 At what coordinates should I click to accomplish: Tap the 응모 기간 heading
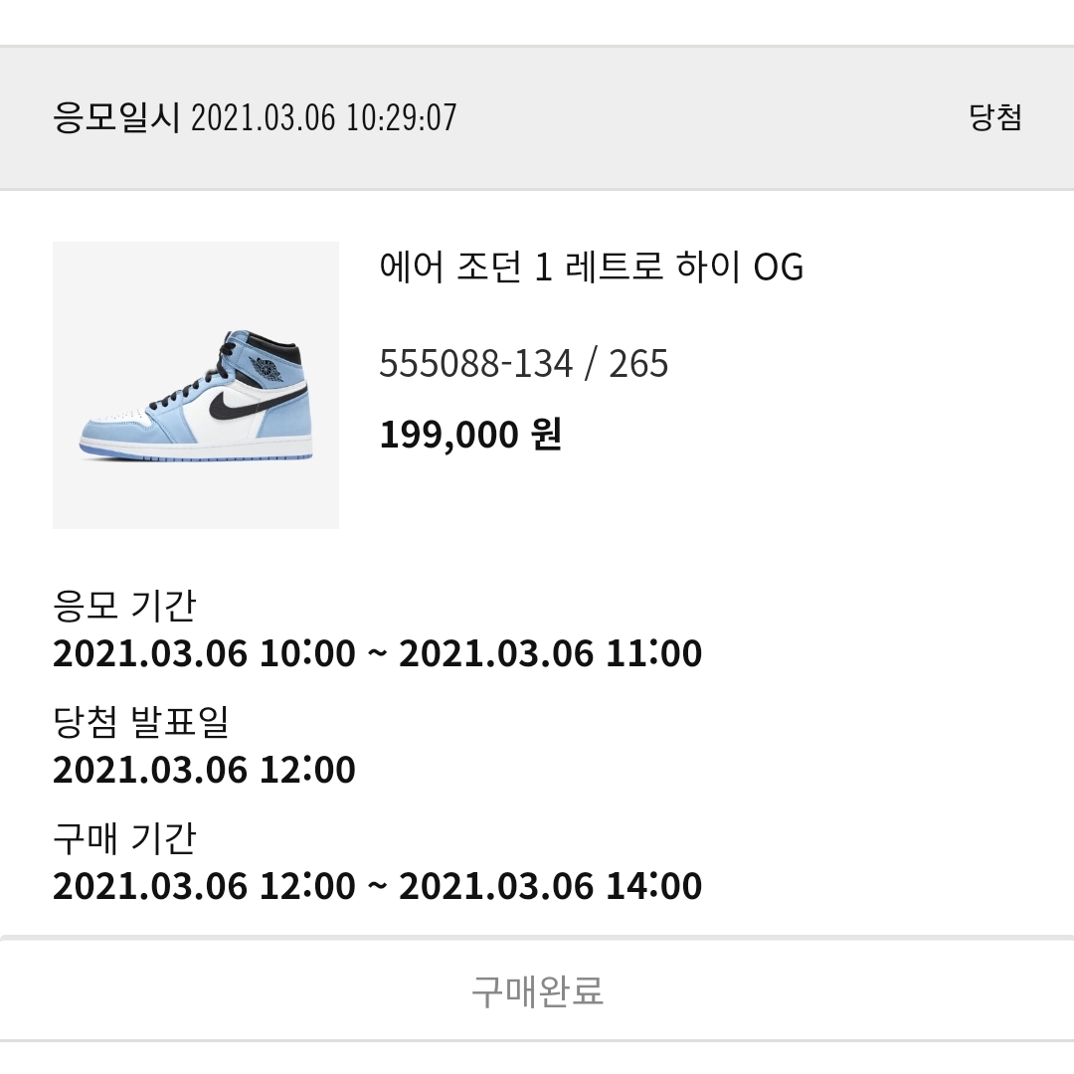tap(124, 605)
